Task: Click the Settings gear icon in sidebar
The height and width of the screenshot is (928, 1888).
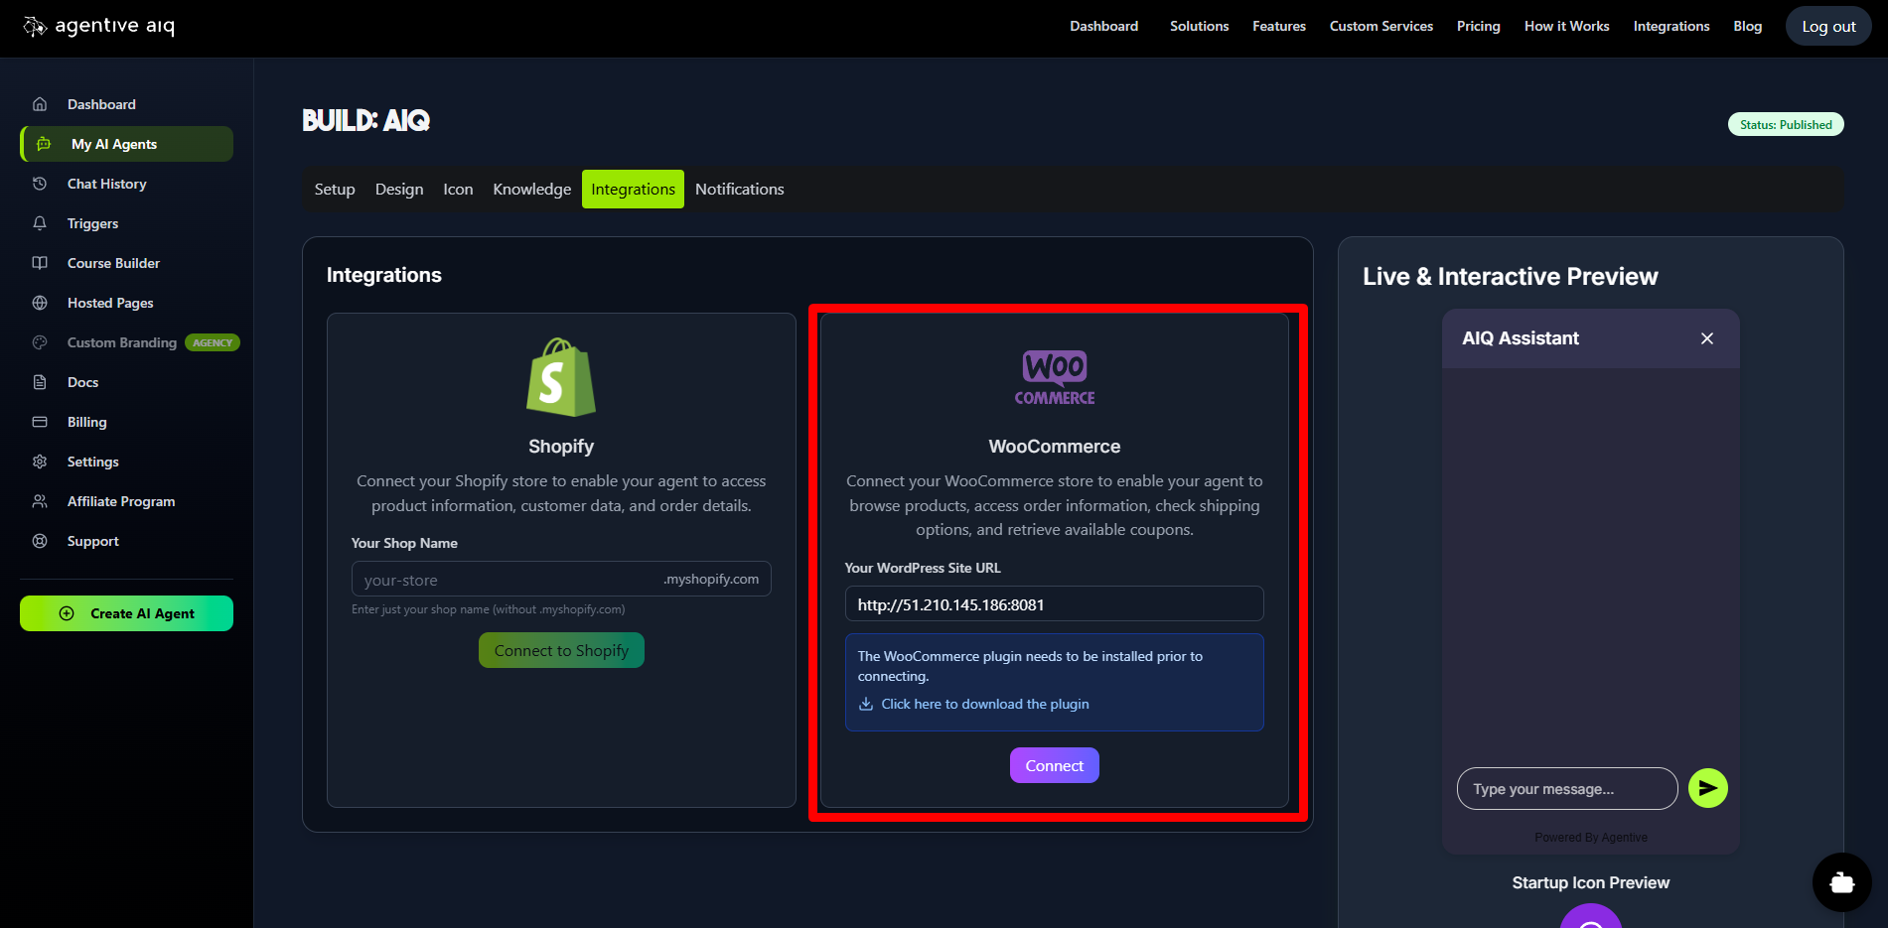Action: pos(40,462)
